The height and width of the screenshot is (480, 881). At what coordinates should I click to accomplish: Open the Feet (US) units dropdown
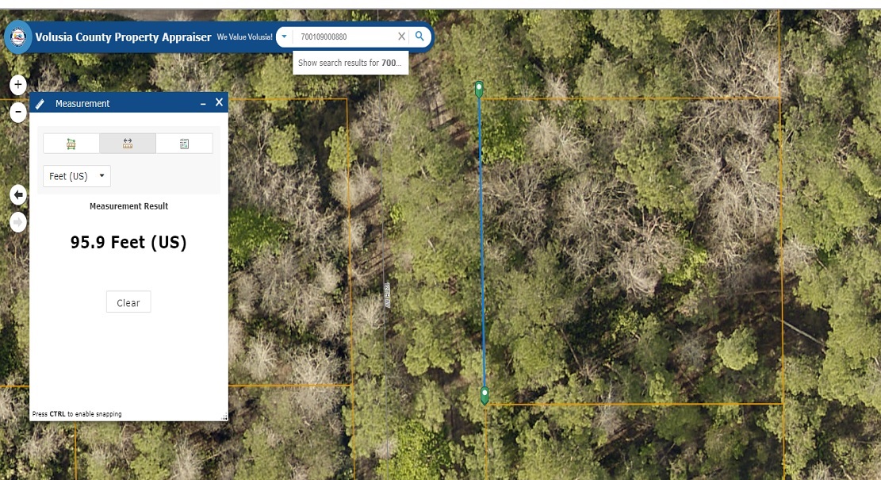(x=77, y=176)
